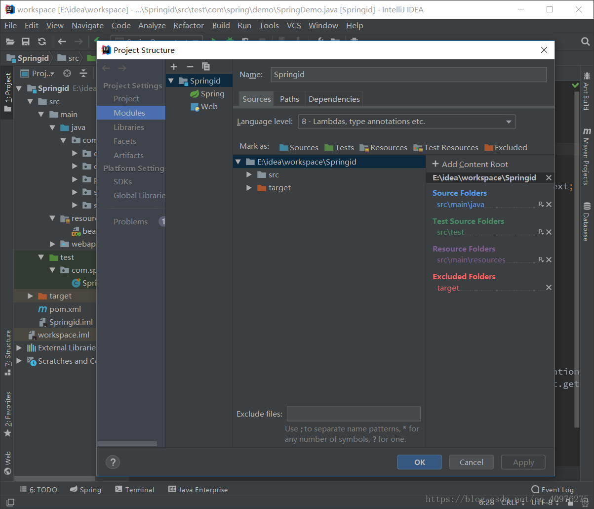Click the Save All disk icon
Screen dimensions: 594x509
tap(26, 42)
